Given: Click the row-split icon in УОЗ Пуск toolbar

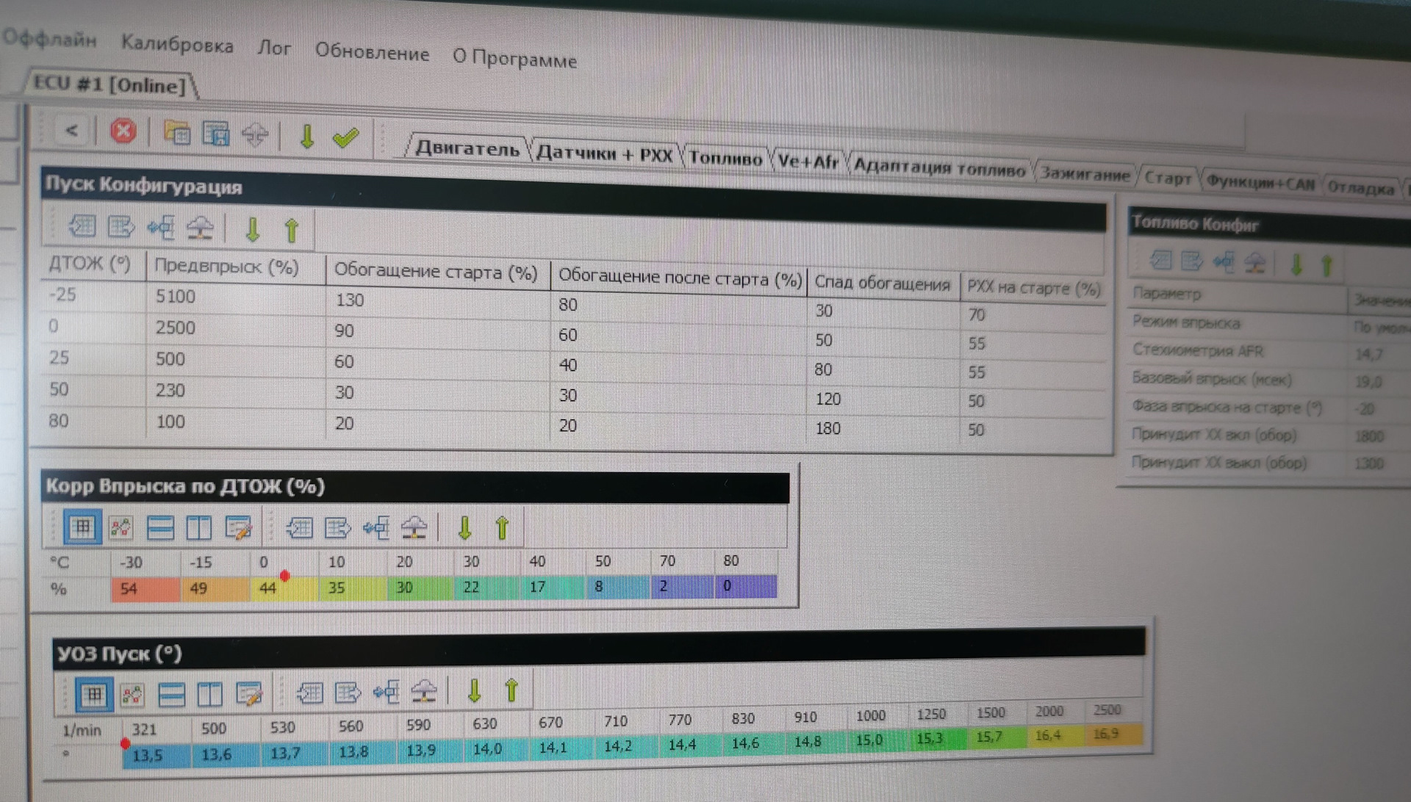Looking at the screenshot, I should coord(171,694).
